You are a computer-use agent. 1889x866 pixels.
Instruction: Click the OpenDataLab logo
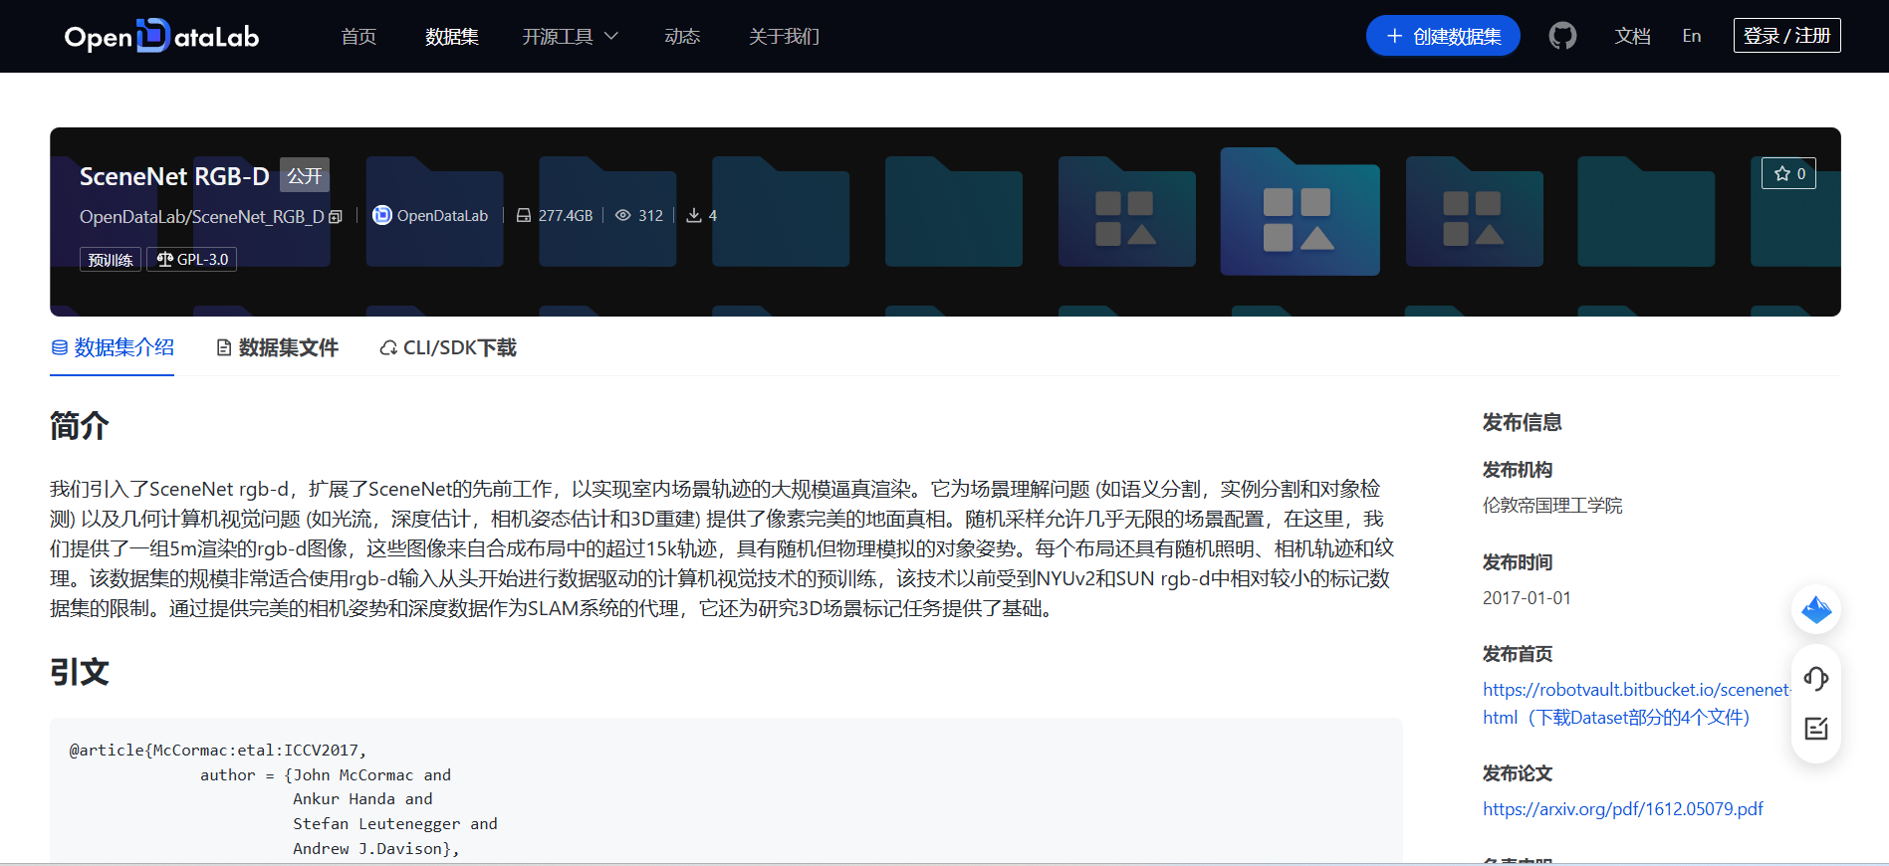coord(162,36)
